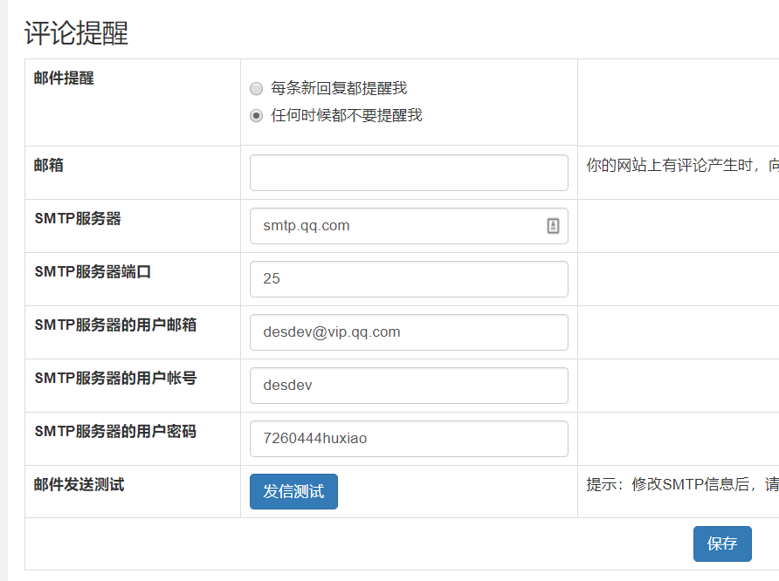Choose the '任何时候都不要提醒我' radio option
Screen dimensions: 779x581
256,115
